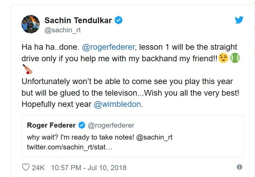Click Roger Federer's verified badge
This screenshot has width=255, height=177.
click(x=82, y=126)
